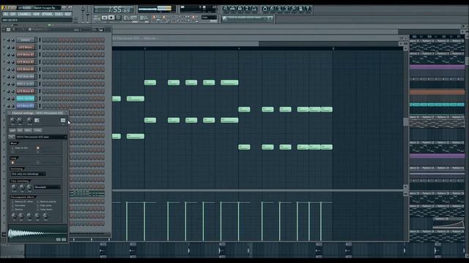Enable Swap stereo effect
469x263 pixels.
click(37, 210)
